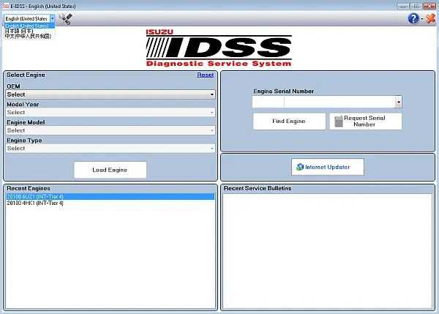Open the Engine Model dropdown
Screen dimensions: 439x314
point(110,130)
